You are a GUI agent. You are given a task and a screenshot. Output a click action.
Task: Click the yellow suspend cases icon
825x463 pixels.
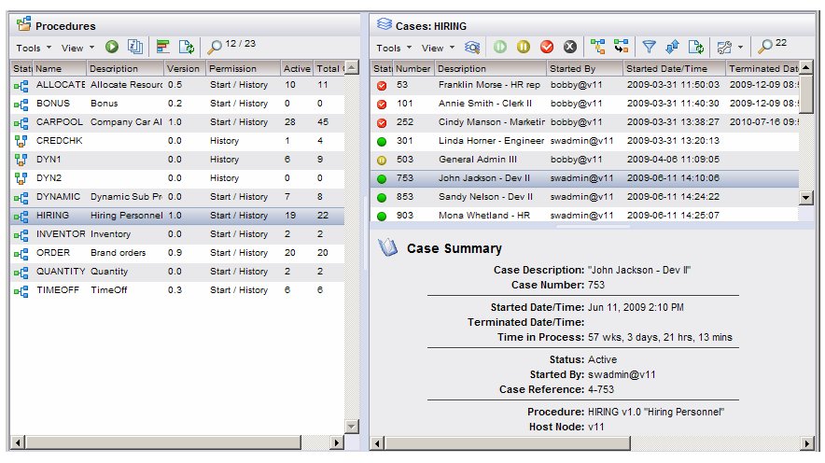tap(524, 47)
